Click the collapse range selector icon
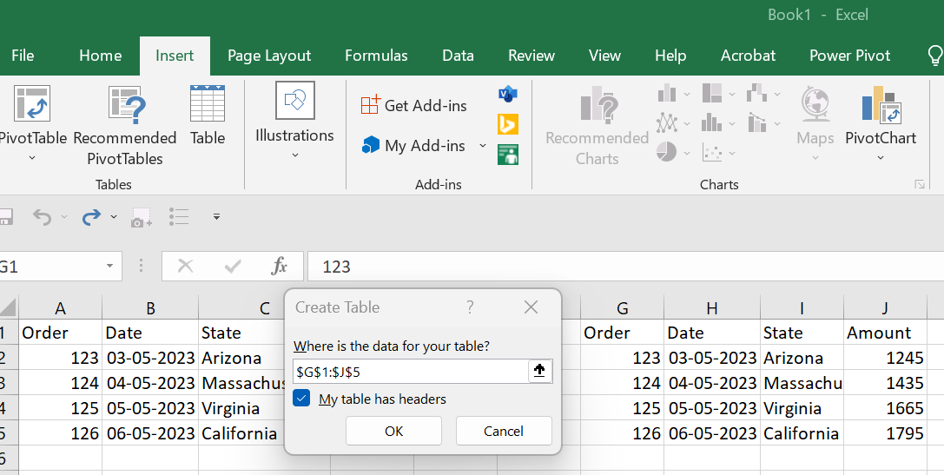 pos(539,372)
